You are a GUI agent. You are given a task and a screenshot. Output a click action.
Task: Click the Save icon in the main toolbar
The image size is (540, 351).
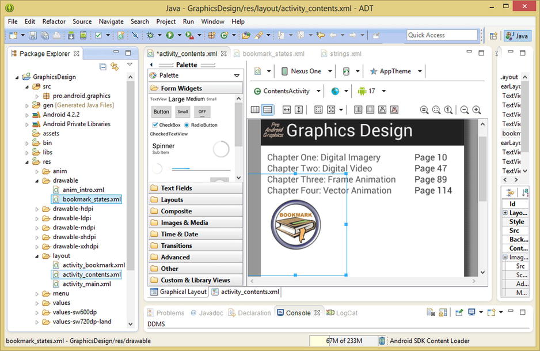pos(32,35)
